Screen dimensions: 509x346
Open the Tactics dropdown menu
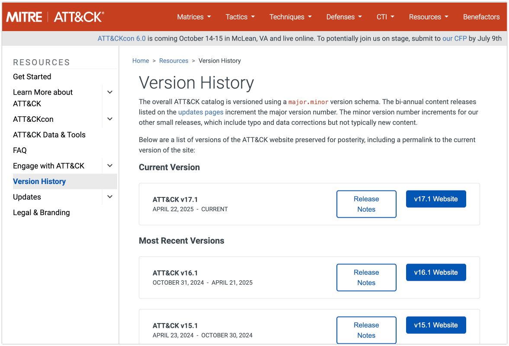click(240, 17)
